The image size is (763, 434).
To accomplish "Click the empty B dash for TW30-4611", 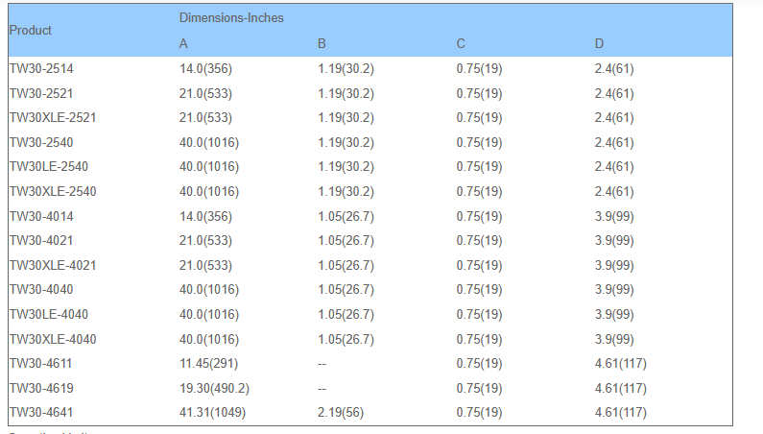I will pyautogui.click(x=322, y=364).
